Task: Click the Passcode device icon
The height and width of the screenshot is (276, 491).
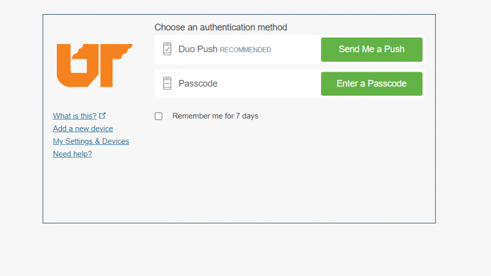Action: [x=167, y=84]
